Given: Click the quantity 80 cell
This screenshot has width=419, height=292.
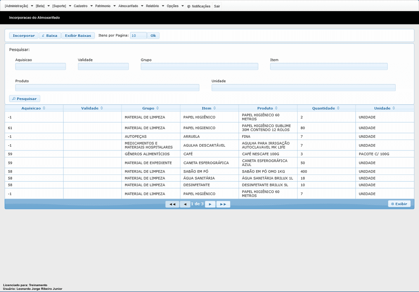Looking at the screenshot, I should 326,128.
